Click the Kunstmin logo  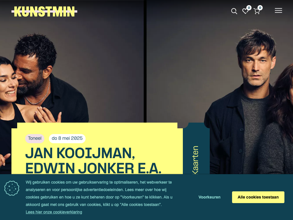click(x=44, y=11)
